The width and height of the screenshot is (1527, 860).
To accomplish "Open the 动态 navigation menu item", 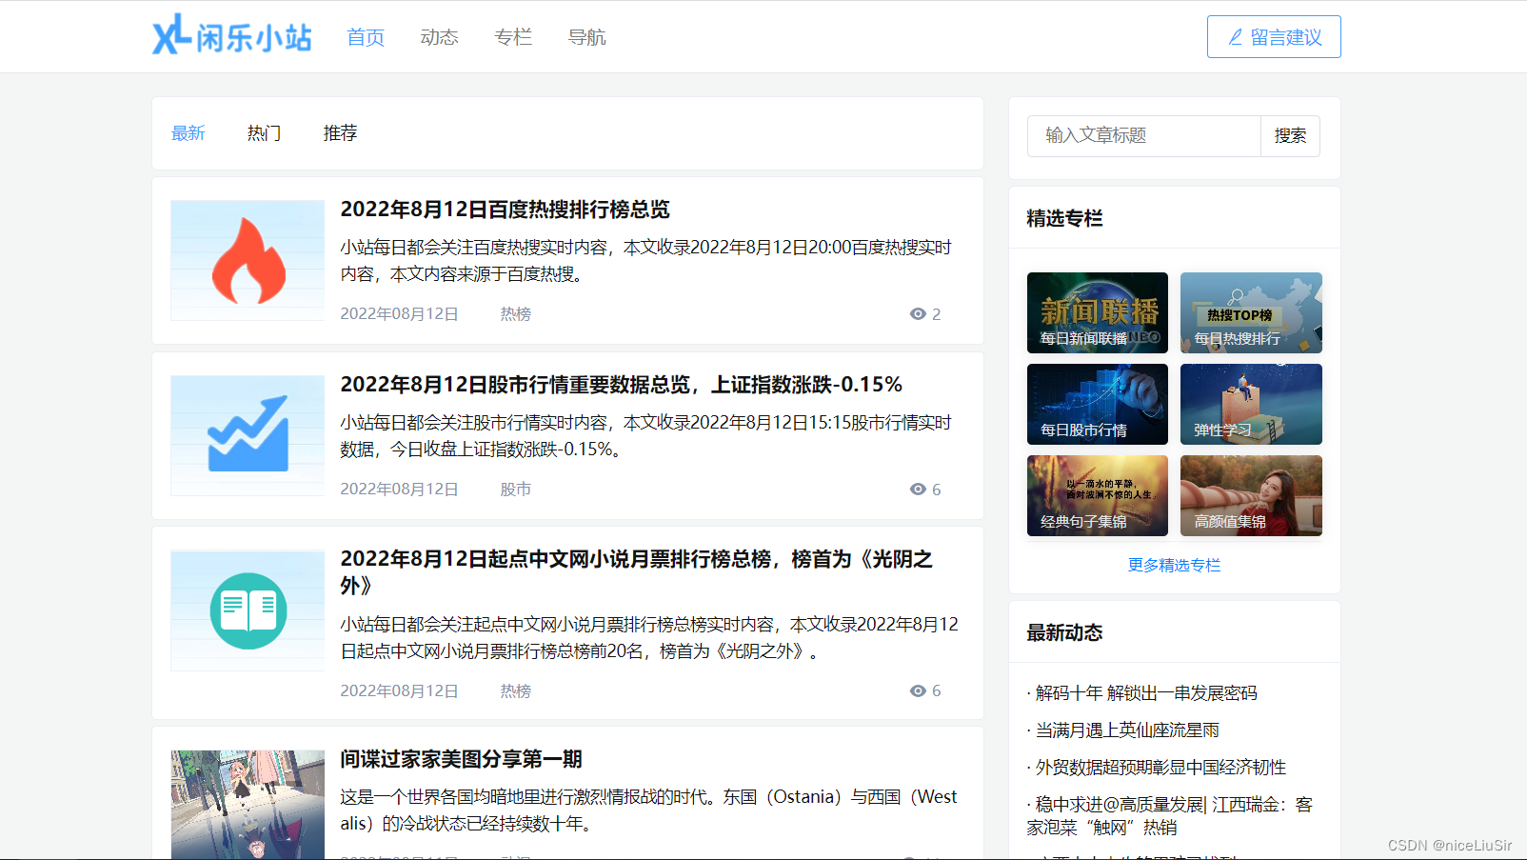I will (439, 36).
